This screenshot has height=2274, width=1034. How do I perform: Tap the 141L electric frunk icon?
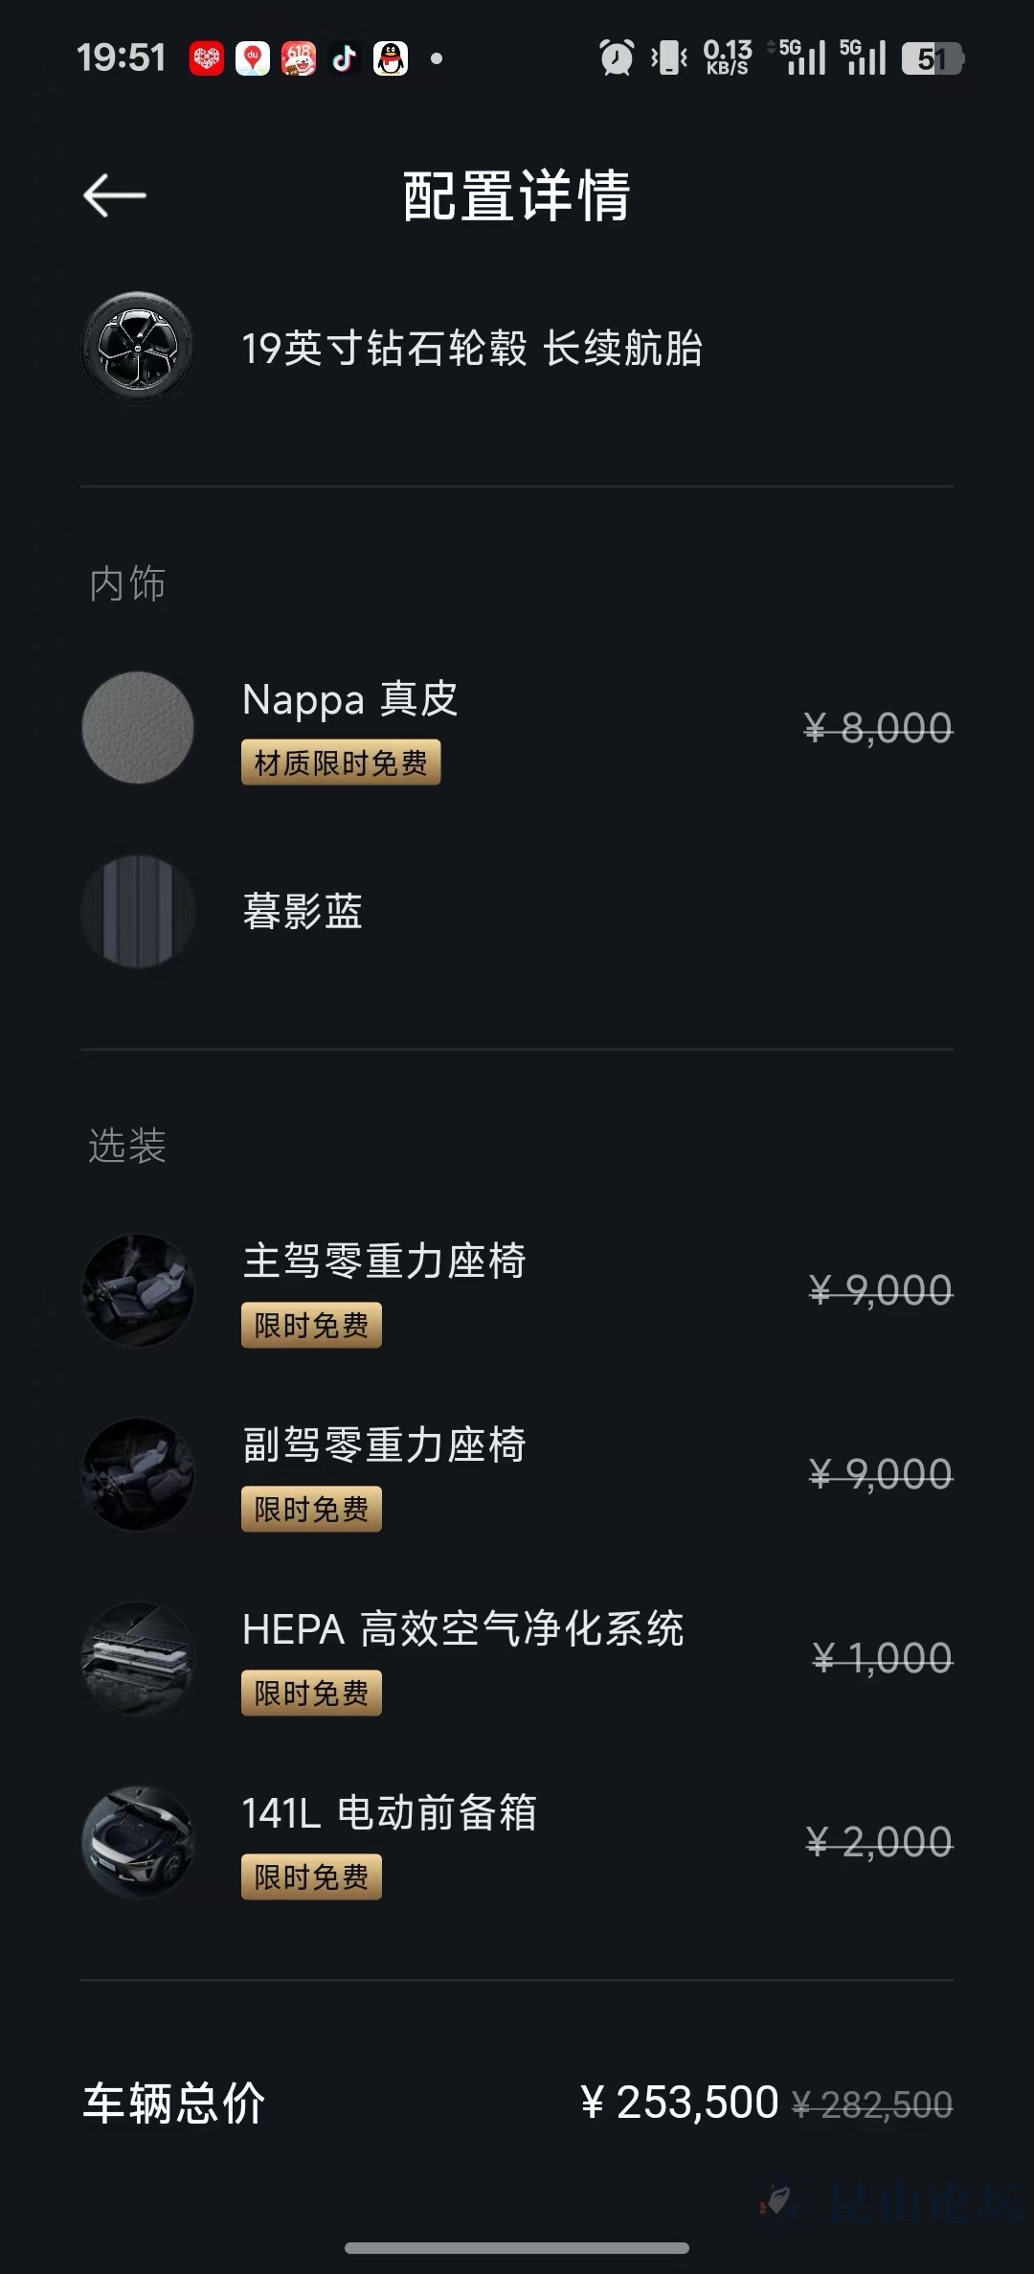138,1841
